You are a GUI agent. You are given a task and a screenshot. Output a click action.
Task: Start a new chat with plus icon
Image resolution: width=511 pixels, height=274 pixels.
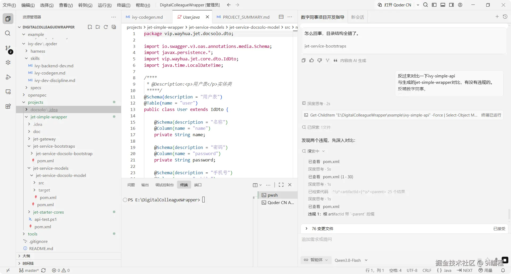tap(497, 16)
